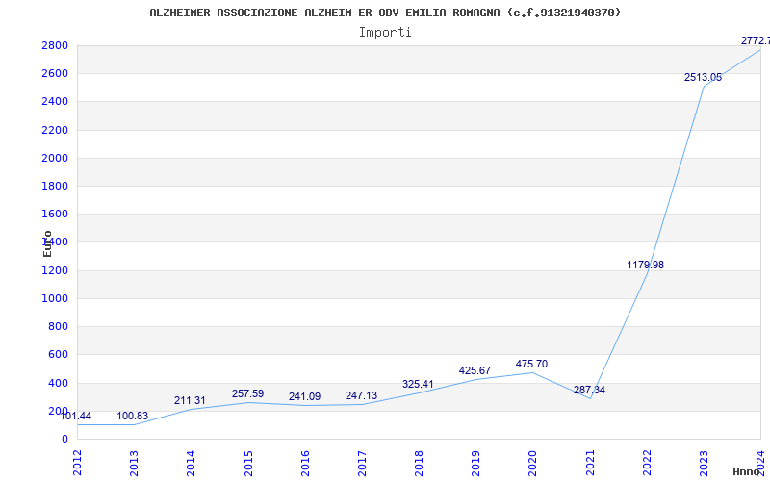Click the data label 101.44
The height and width of the screenshot is (481, 770).
coord(76,417)
